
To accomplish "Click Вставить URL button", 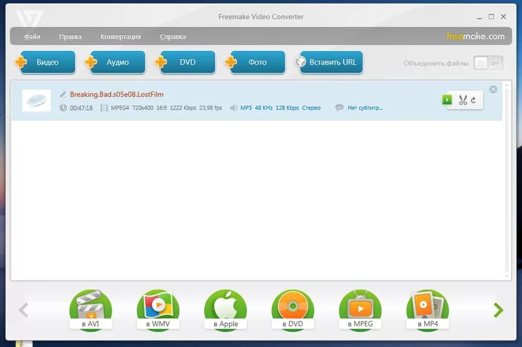I will [330, 62].
